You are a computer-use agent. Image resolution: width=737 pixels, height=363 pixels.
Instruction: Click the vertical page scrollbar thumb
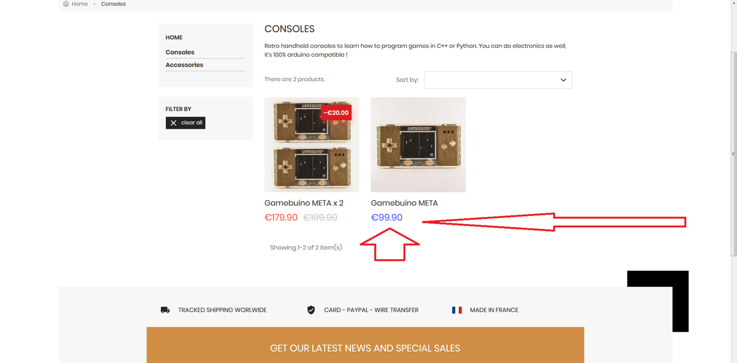[x=734, y=154]
